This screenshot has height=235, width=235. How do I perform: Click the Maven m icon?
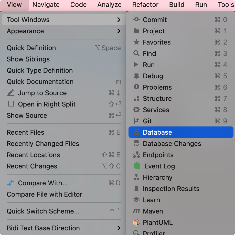[136, 211]
